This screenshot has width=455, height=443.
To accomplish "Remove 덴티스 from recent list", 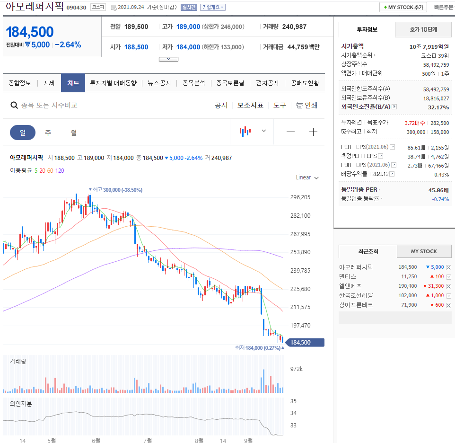I will pos(449,277).
